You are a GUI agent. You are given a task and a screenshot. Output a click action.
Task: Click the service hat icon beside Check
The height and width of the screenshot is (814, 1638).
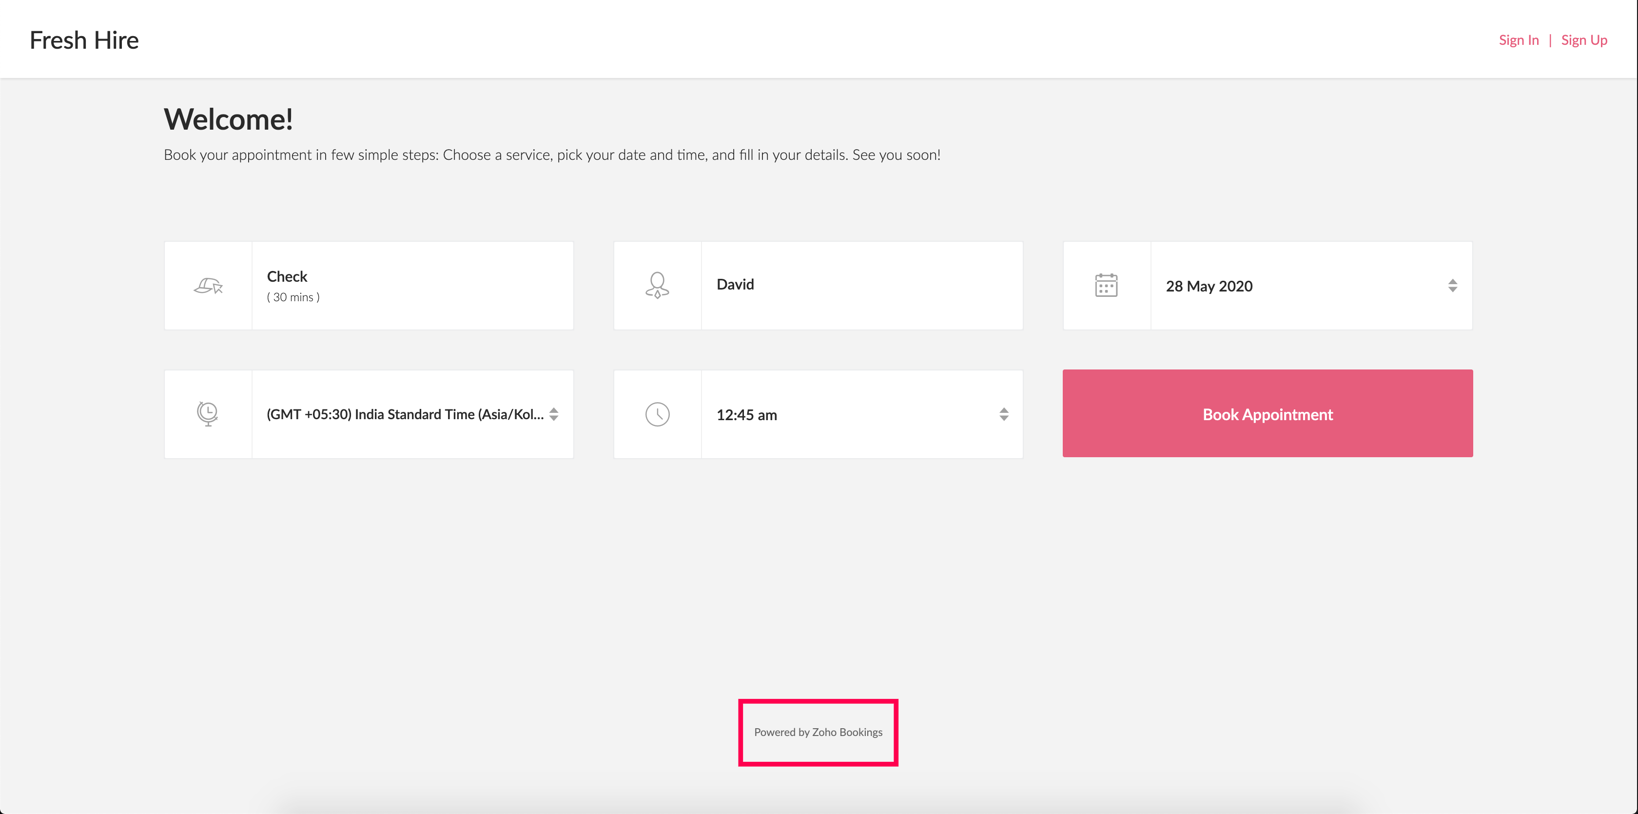point(208,286)
